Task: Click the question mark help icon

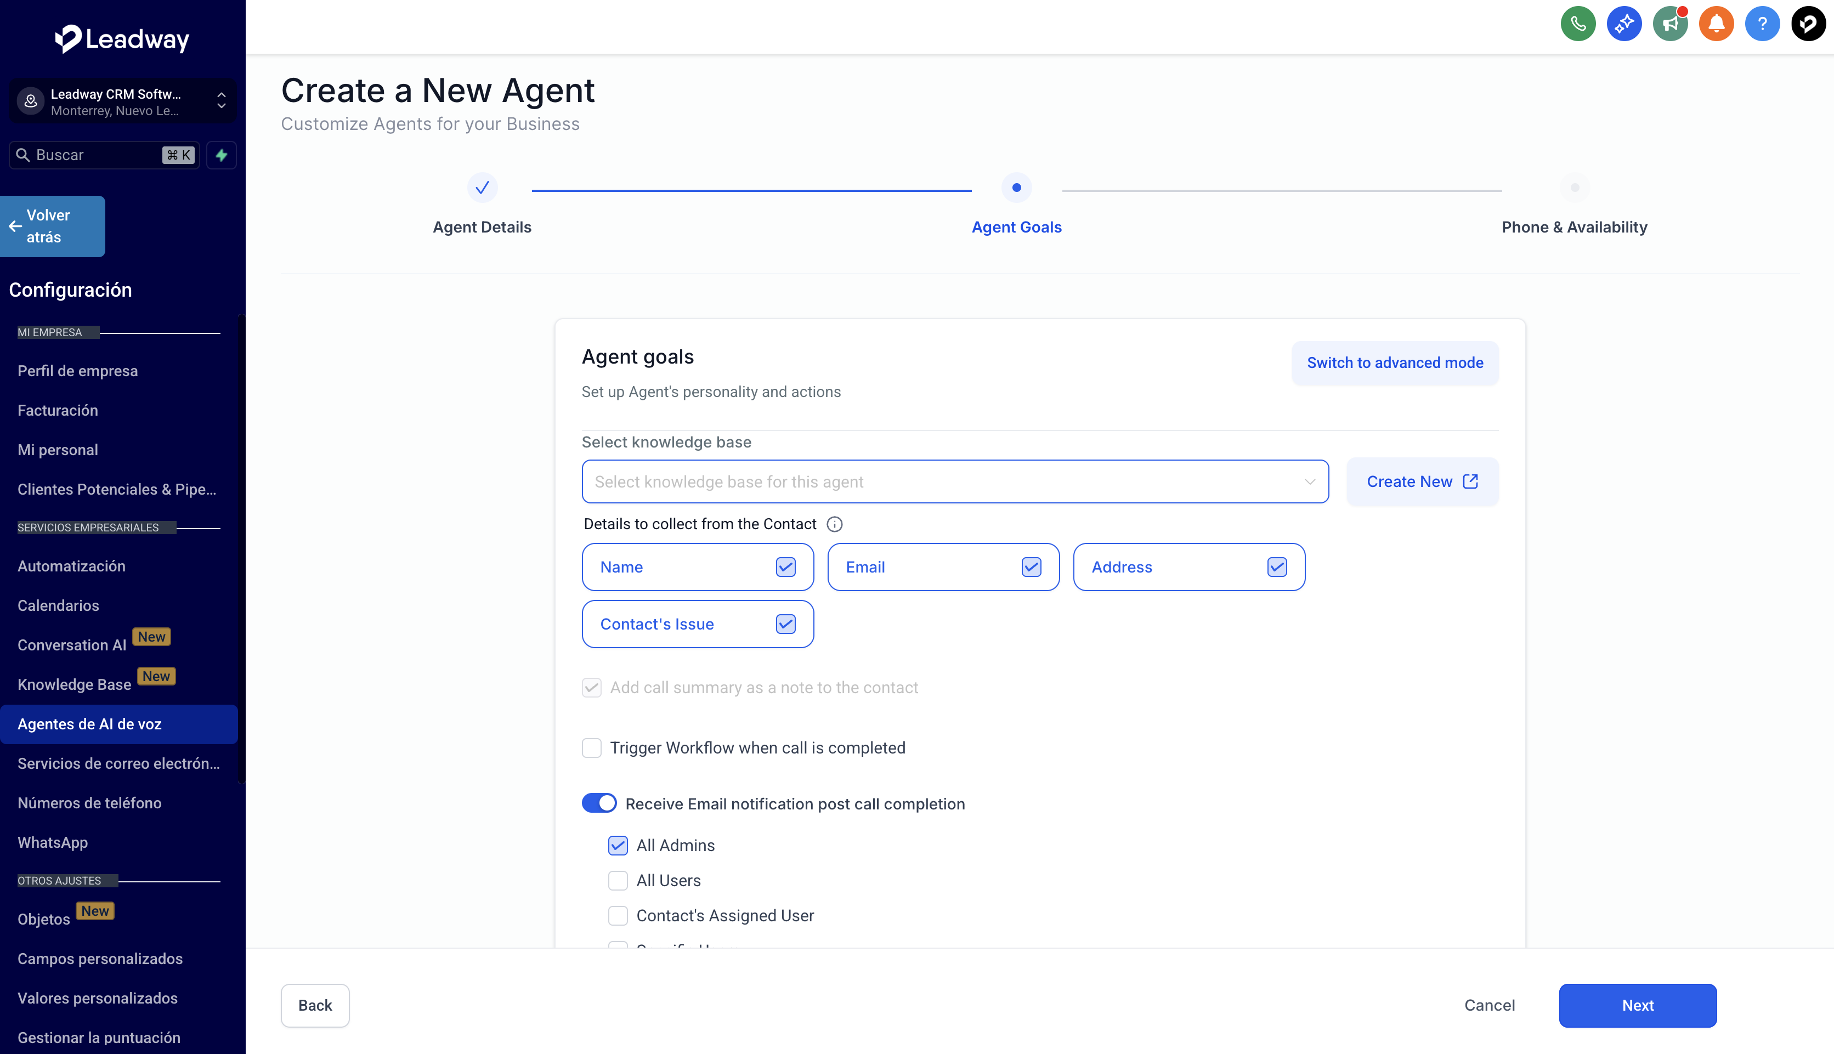Action: point(1762,24)
